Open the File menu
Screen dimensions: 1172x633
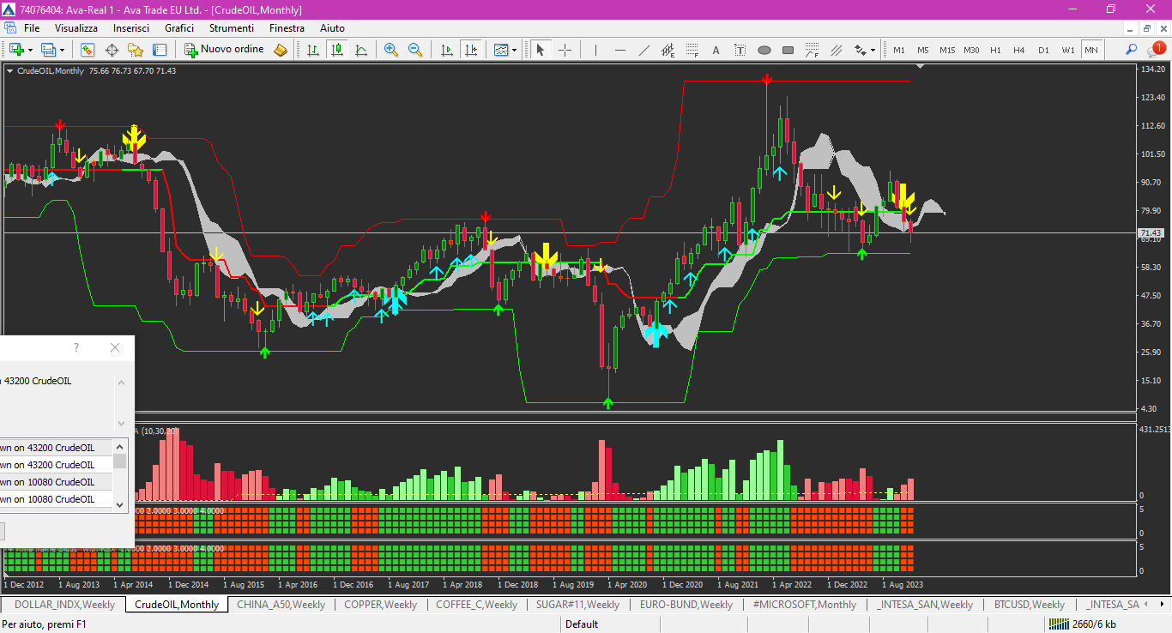32,28
